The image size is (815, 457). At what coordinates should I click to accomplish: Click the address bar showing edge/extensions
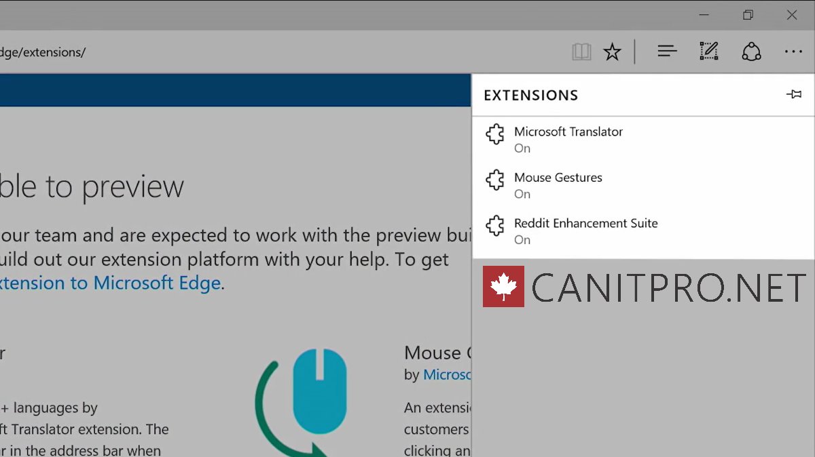coord(44,52)
